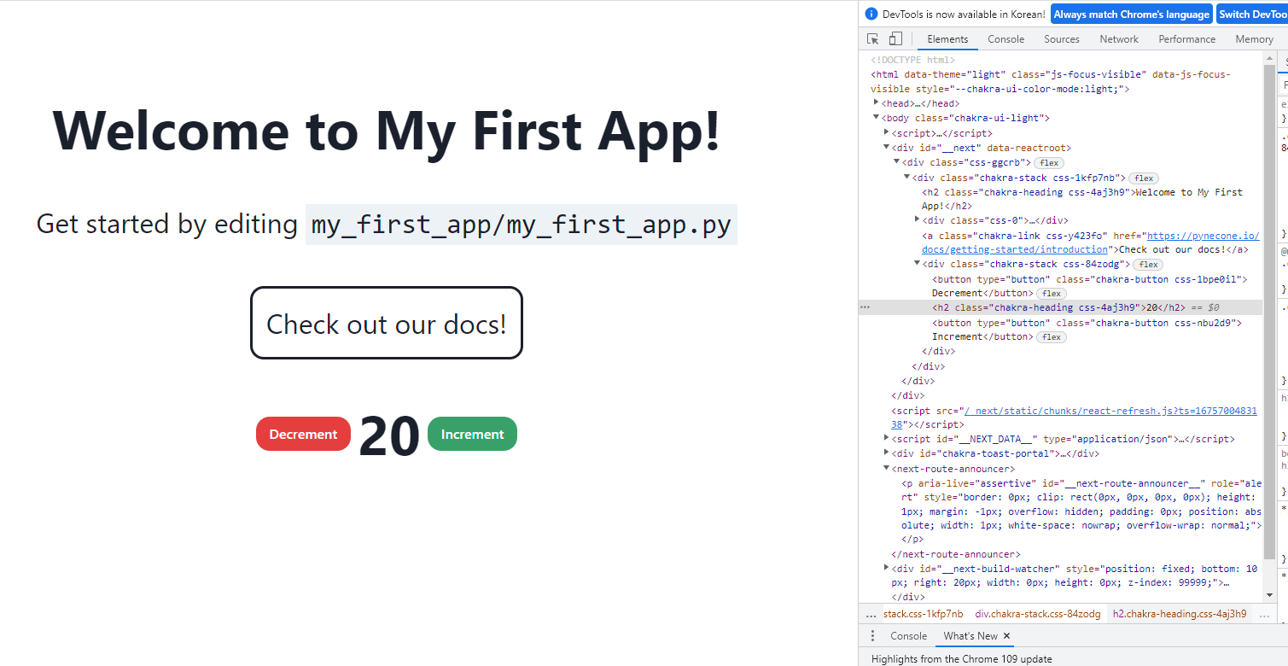Click code text my_first_app/my_first_app.py
Image resolution: width=1288 pixels, height=666 pixels.
click(x=522, y=225)
